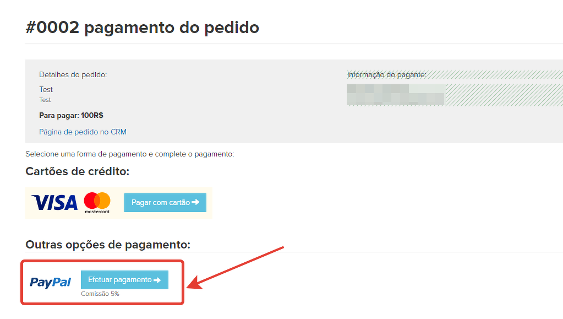Click the Detalhes do pedido label
Viewport: 563px width, 319px height.
pos(73,75)
